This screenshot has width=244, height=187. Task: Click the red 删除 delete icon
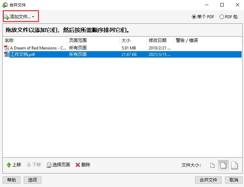(x=78, y=165)
